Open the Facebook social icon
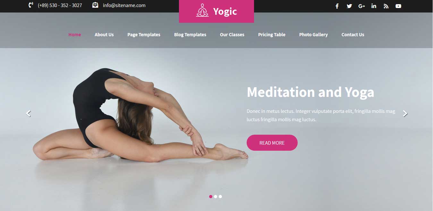The width and height of the screenshot is (433, 211). coord(337,6)
